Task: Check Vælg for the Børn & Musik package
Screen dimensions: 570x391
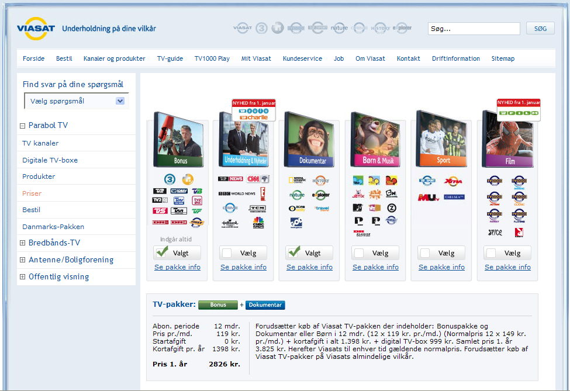Action: [x=359, y=253]
